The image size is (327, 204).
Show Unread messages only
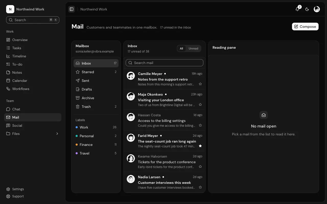193,48
